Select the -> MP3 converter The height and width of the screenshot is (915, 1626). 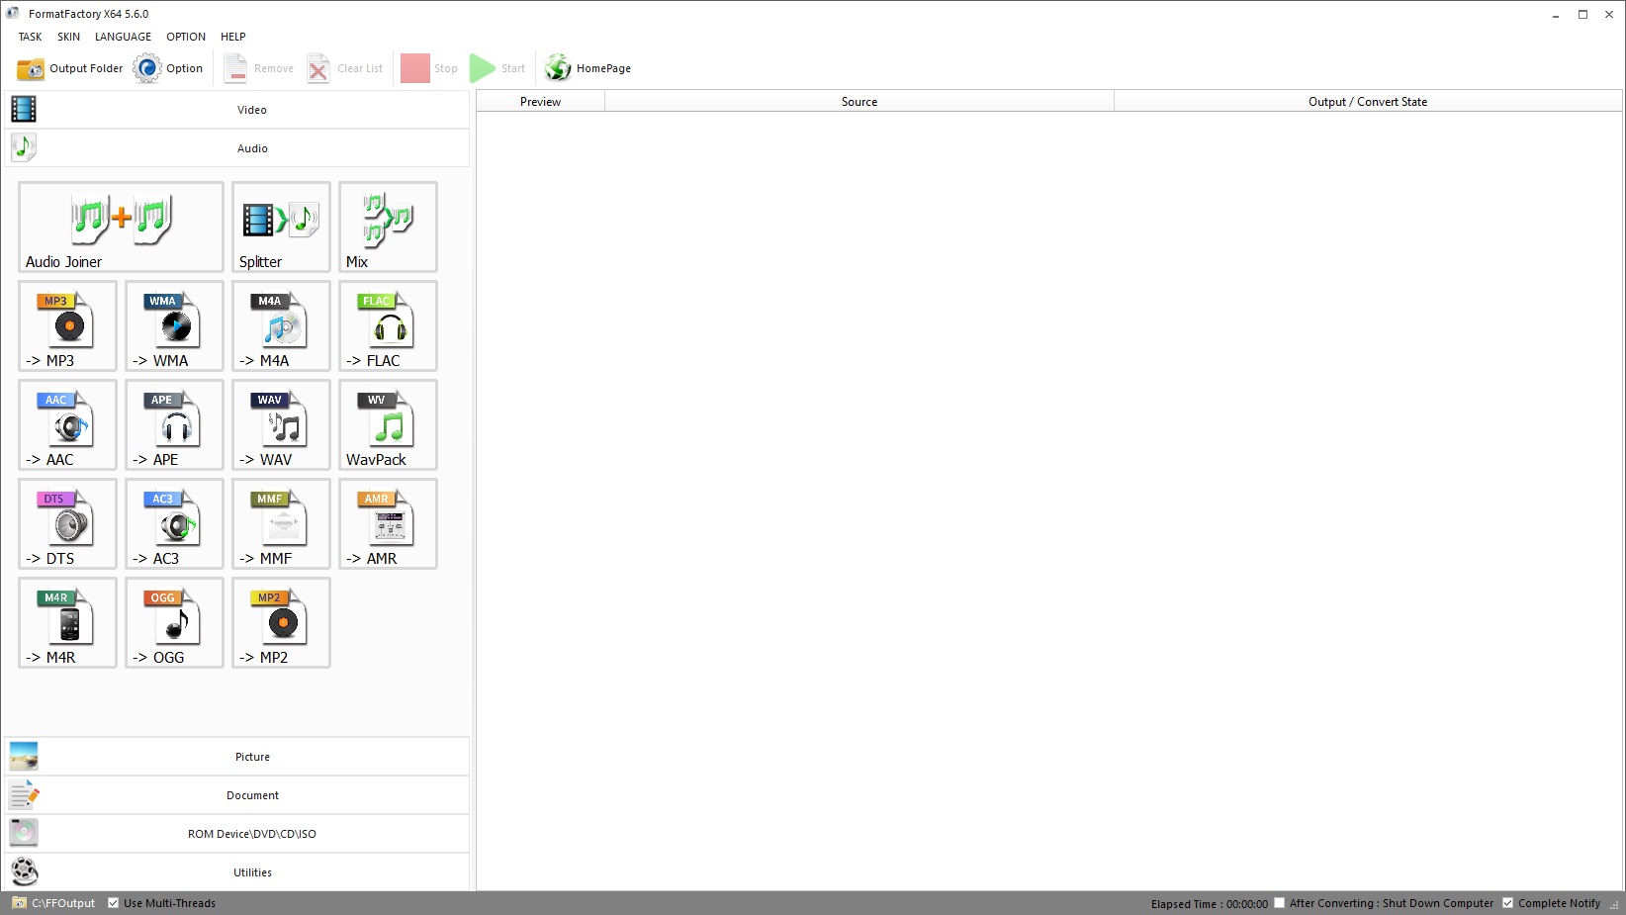pos(67,325)
